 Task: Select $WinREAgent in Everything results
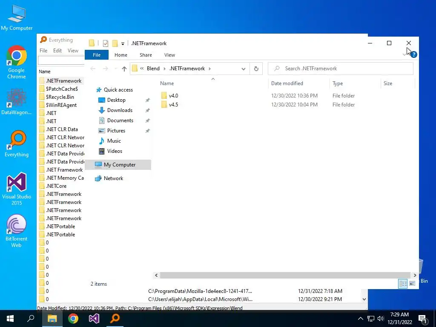61,105
